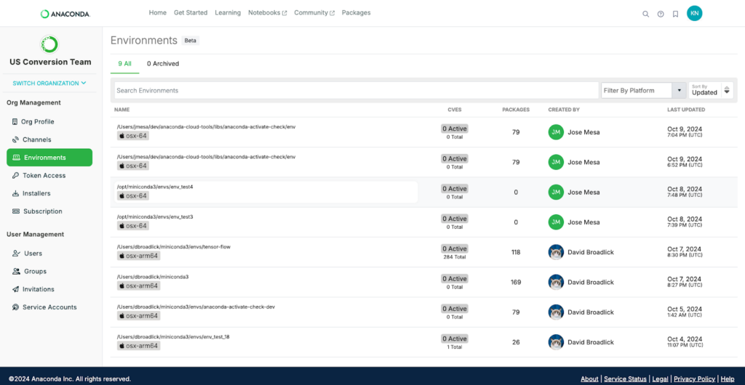
Task: Open the env_test_18 environment path
Action: point(173,336)
